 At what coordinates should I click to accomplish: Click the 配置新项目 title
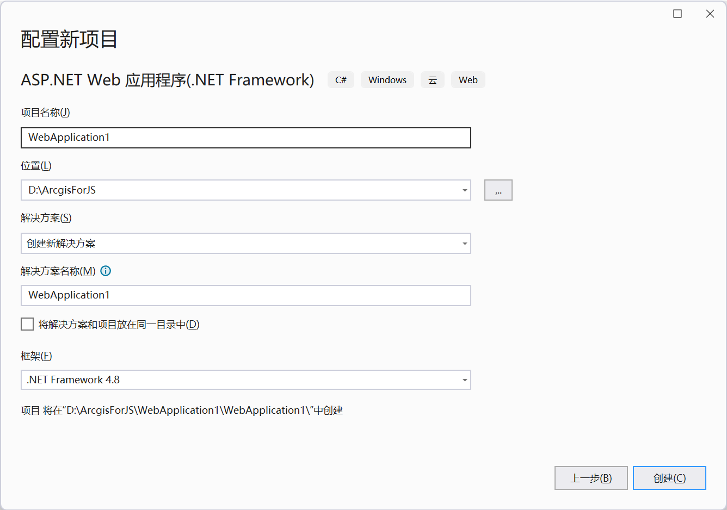click(x=69, y=39)
